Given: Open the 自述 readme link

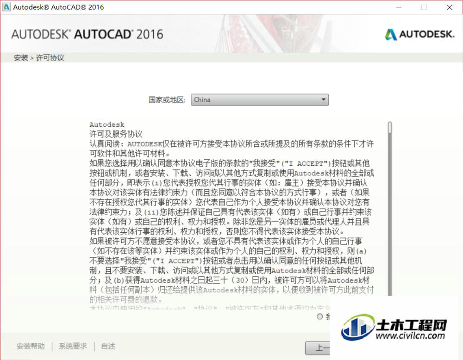Looking at the screenshot, I should click(108, 346).
